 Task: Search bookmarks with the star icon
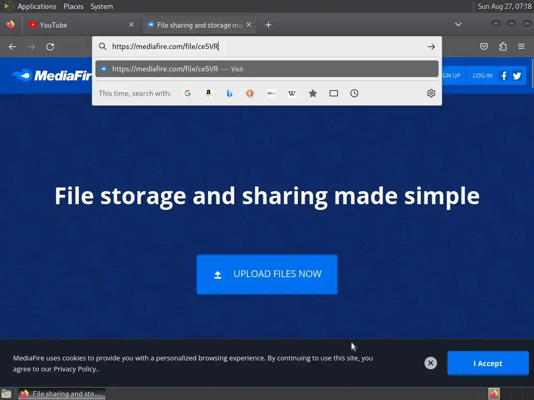pos(313,93)
